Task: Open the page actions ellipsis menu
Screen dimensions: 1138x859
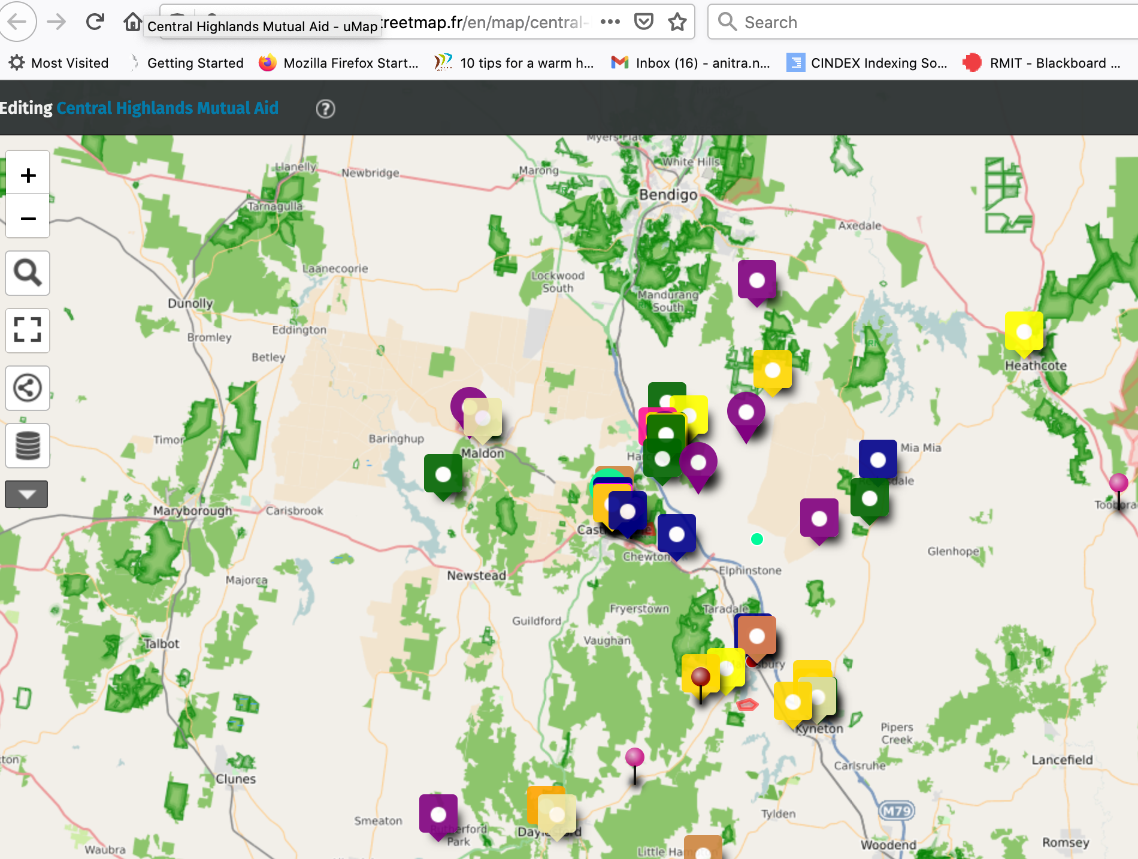Action: pos(610,22)
